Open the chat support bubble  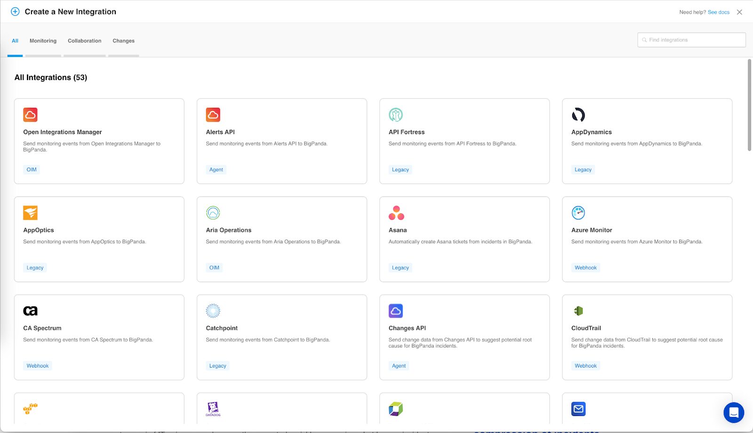734,413
